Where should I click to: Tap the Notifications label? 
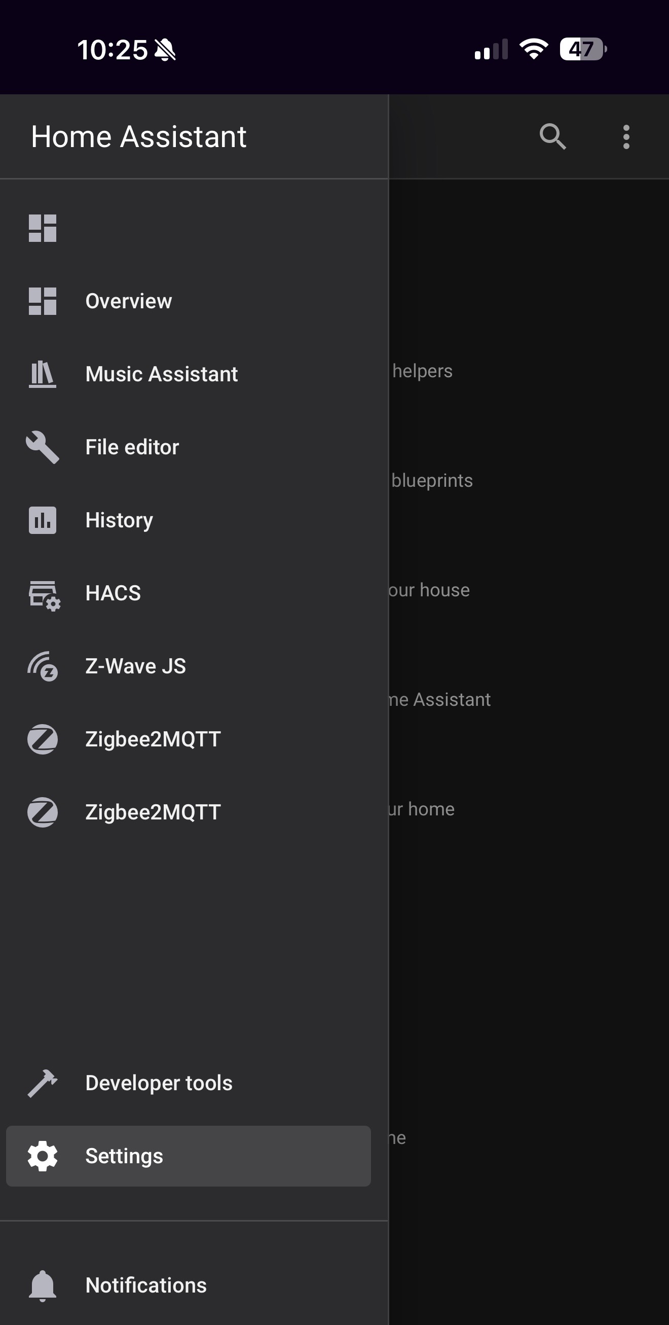click(x=146, y=1285)
